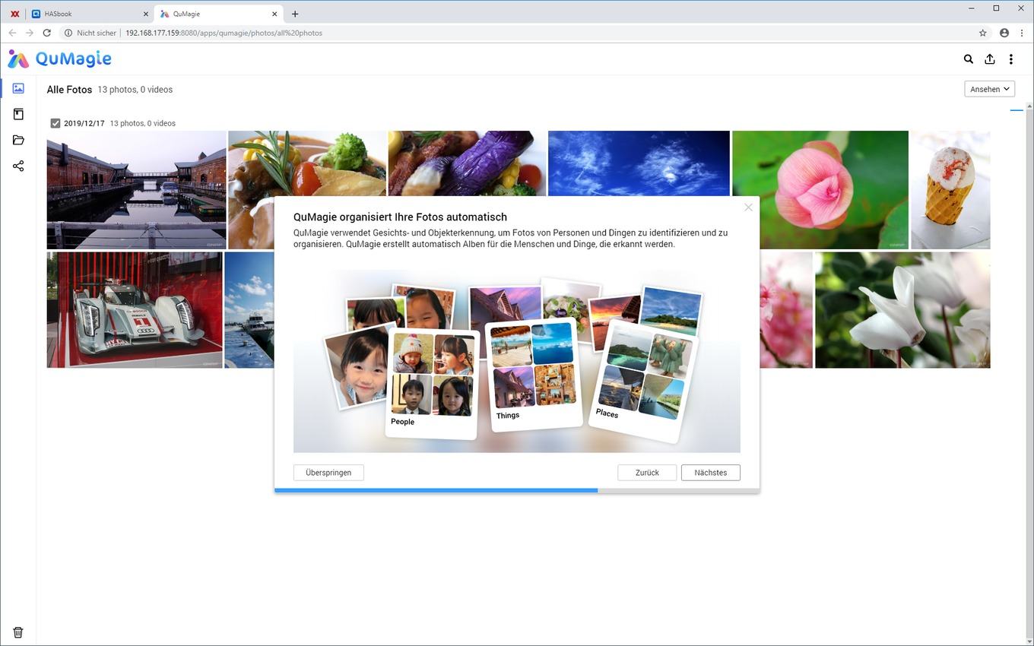Viewport: 1034px width, 646px height.
Task: Close the QuMagie browser tab
Action: click(274, 14)
